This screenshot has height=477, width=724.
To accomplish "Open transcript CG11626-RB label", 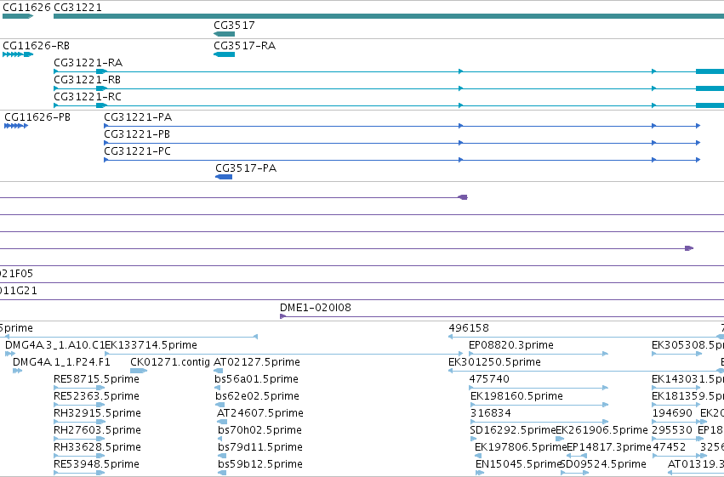I will [x=36, y=45].
